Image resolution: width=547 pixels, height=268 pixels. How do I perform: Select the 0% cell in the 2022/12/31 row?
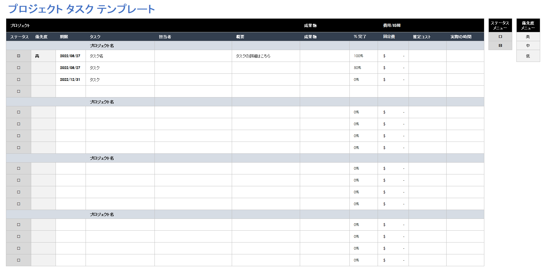(364, 80)
